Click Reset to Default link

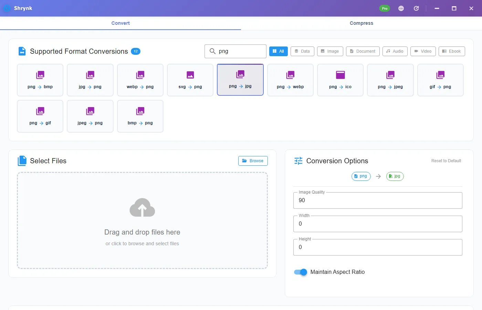click(446, 161)
